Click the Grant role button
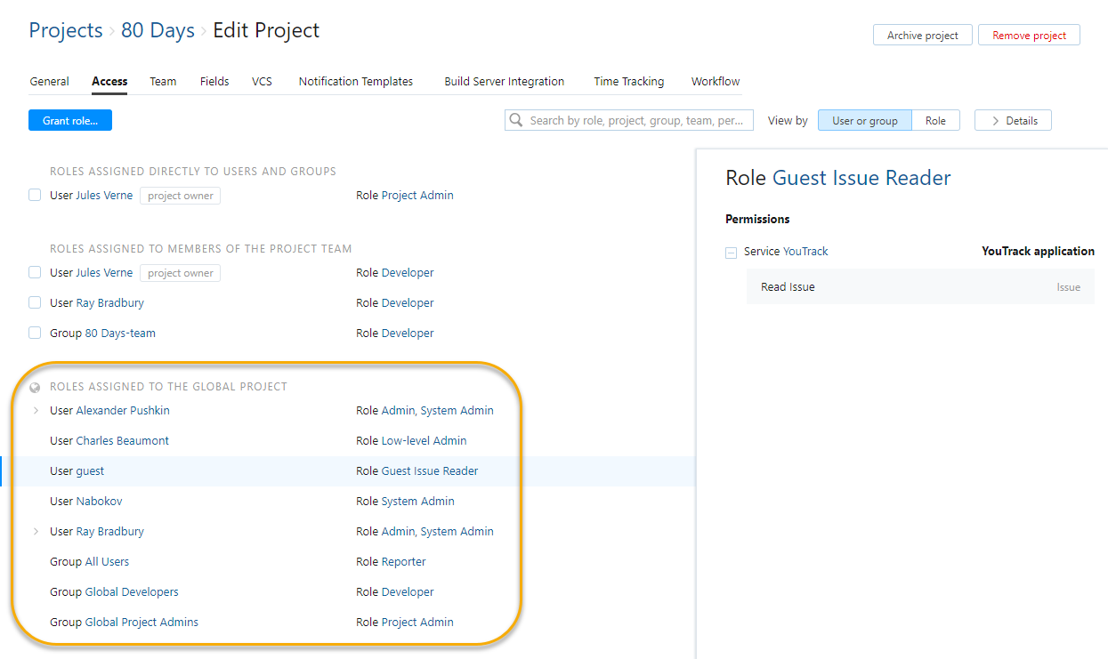 click(x=69, y=119)
